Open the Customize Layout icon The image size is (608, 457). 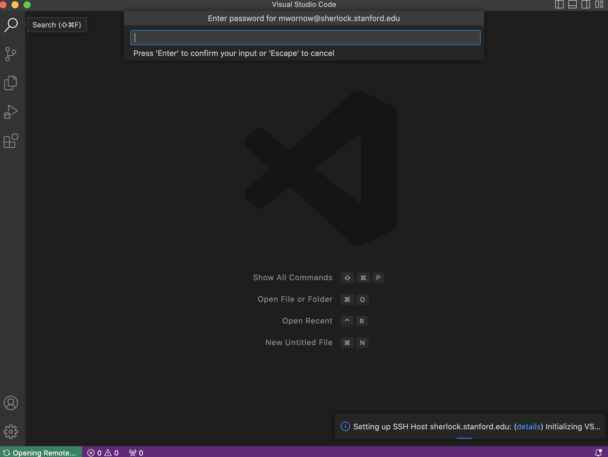599,5
